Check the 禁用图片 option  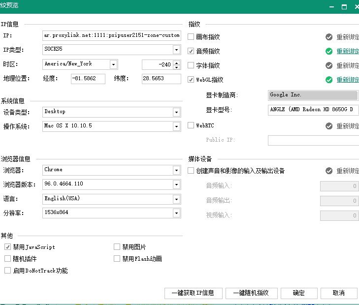point(117,246)
